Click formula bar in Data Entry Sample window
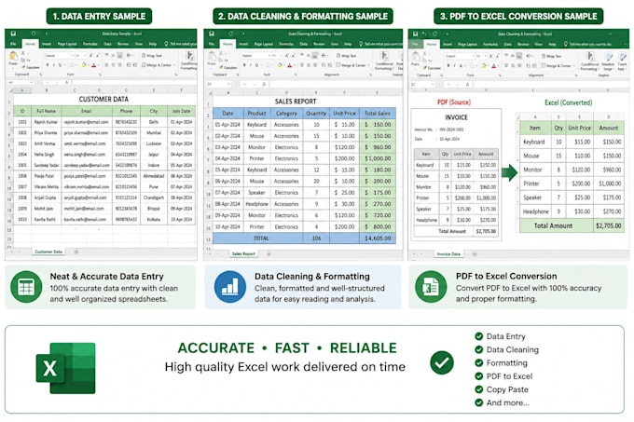The height and width of the screenshot is (422, 634). pos(133,82)
